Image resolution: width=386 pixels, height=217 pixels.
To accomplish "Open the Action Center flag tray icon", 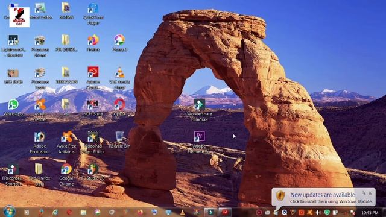I will tap(352, 212).
